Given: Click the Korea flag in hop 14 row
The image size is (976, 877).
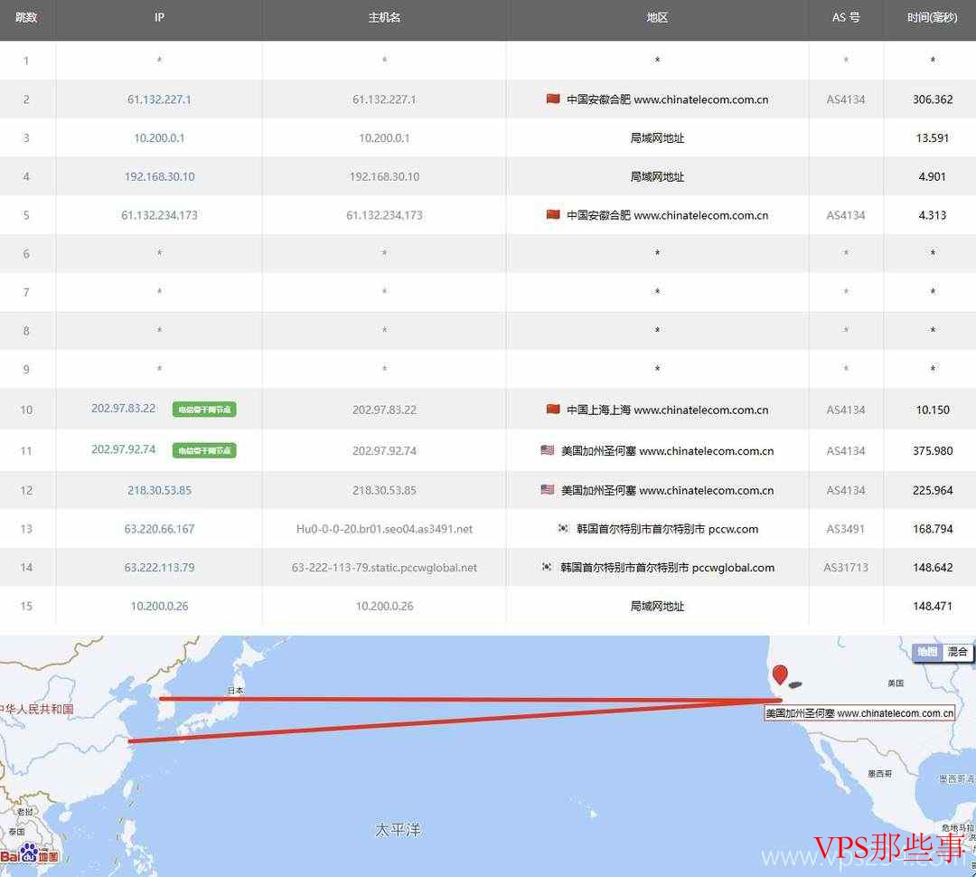Looking at the screenshot, I should pyautogui.click(x=547, y=567).
